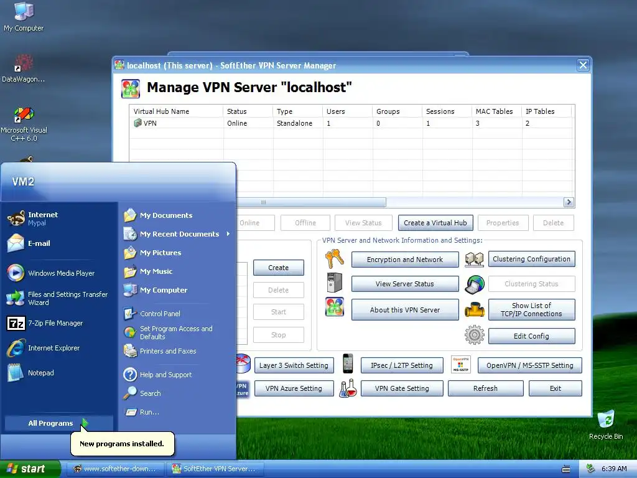Image resolution: width=637 pixels, height=478 pixels.
Task: Click the VPN hub icon in table row
Action: pyautogui.click(x=137, y=123)
